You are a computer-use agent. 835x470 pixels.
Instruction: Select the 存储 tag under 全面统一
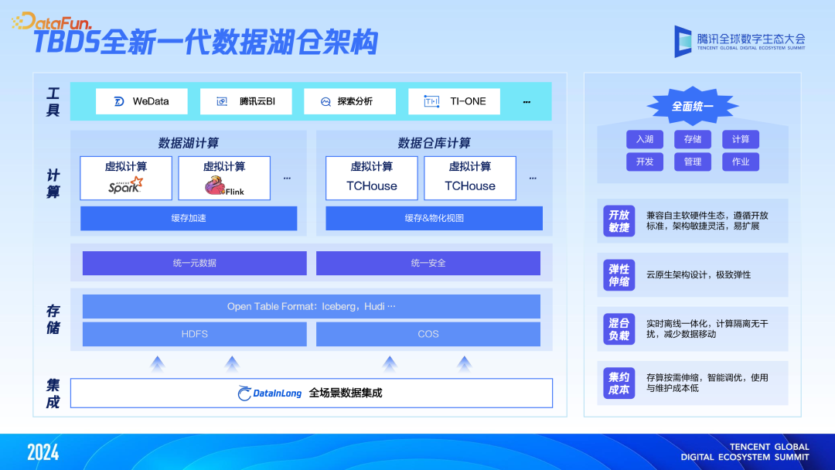(x=693, y=139)
